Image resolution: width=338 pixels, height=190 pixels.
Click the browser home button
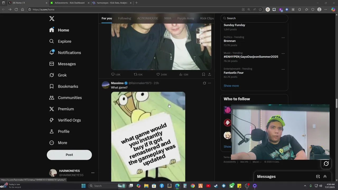22,9
